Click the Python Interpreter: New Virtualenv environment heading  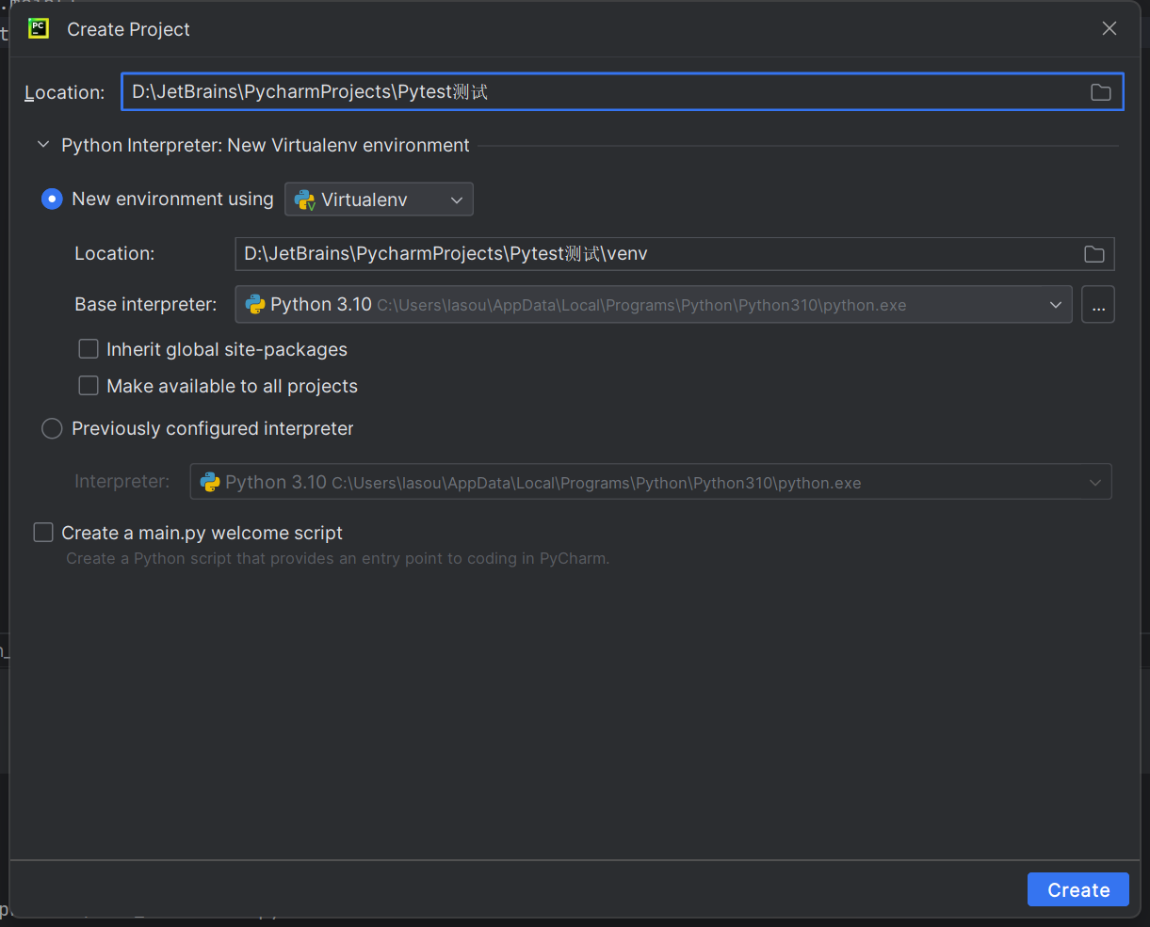[266, 146]
